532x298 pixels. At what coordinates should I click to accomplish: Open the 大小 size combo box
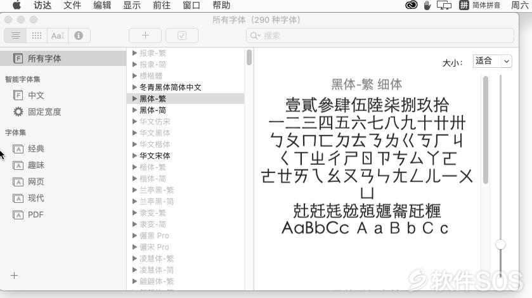(x=492, y=62)
